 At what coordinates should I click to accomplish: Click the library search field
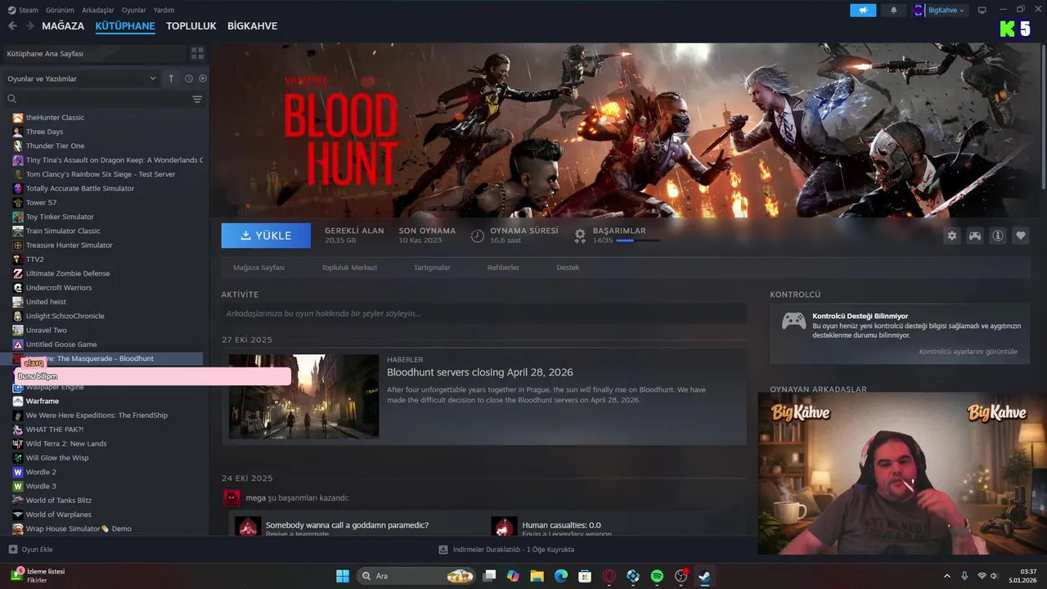pyautogui.click(x=98, y=99)
